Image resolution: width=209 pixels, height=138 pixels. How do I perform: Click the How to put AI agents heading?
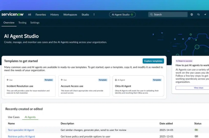coord(192,65)
